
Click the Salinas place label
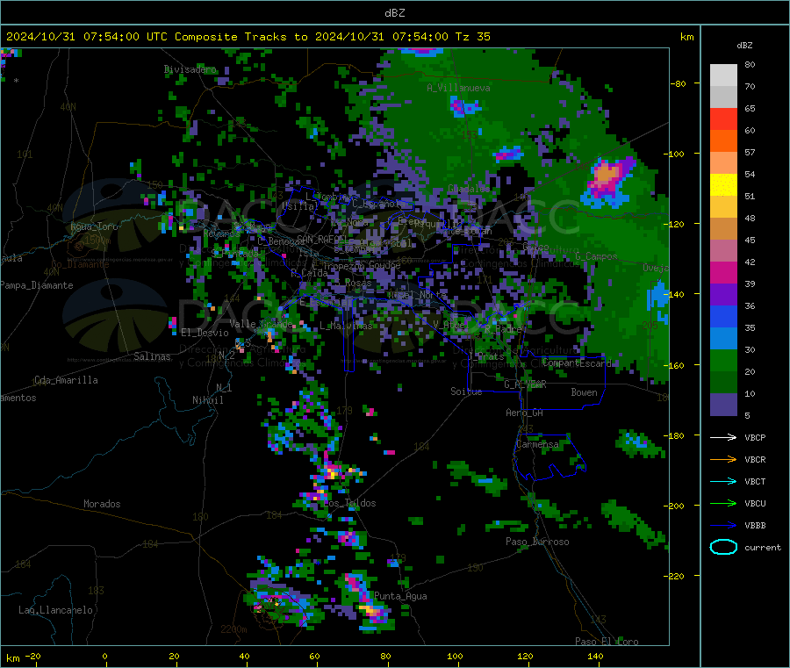pyautogui.click(x=152, y=356)
